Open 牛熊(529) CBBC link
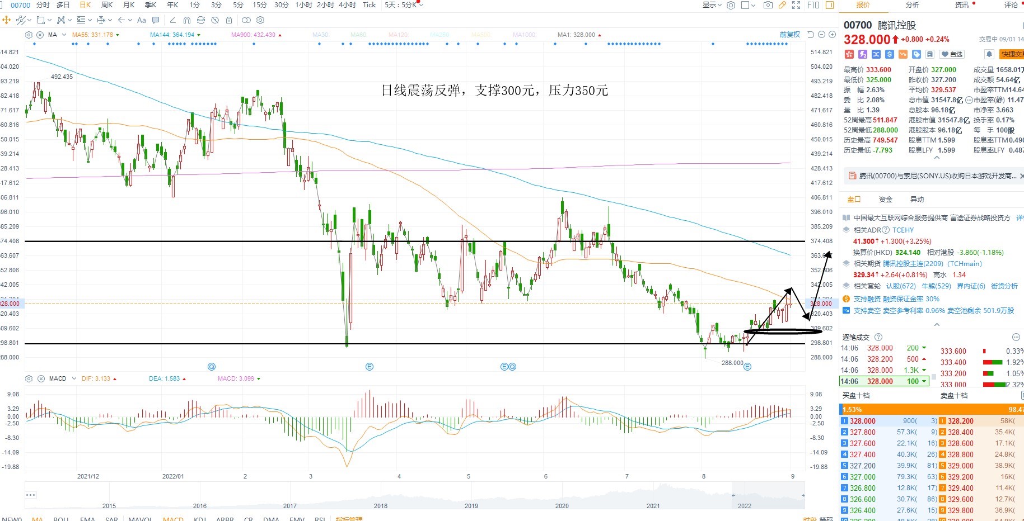Viewport: 1024px width, 521px height. point(936,286)
